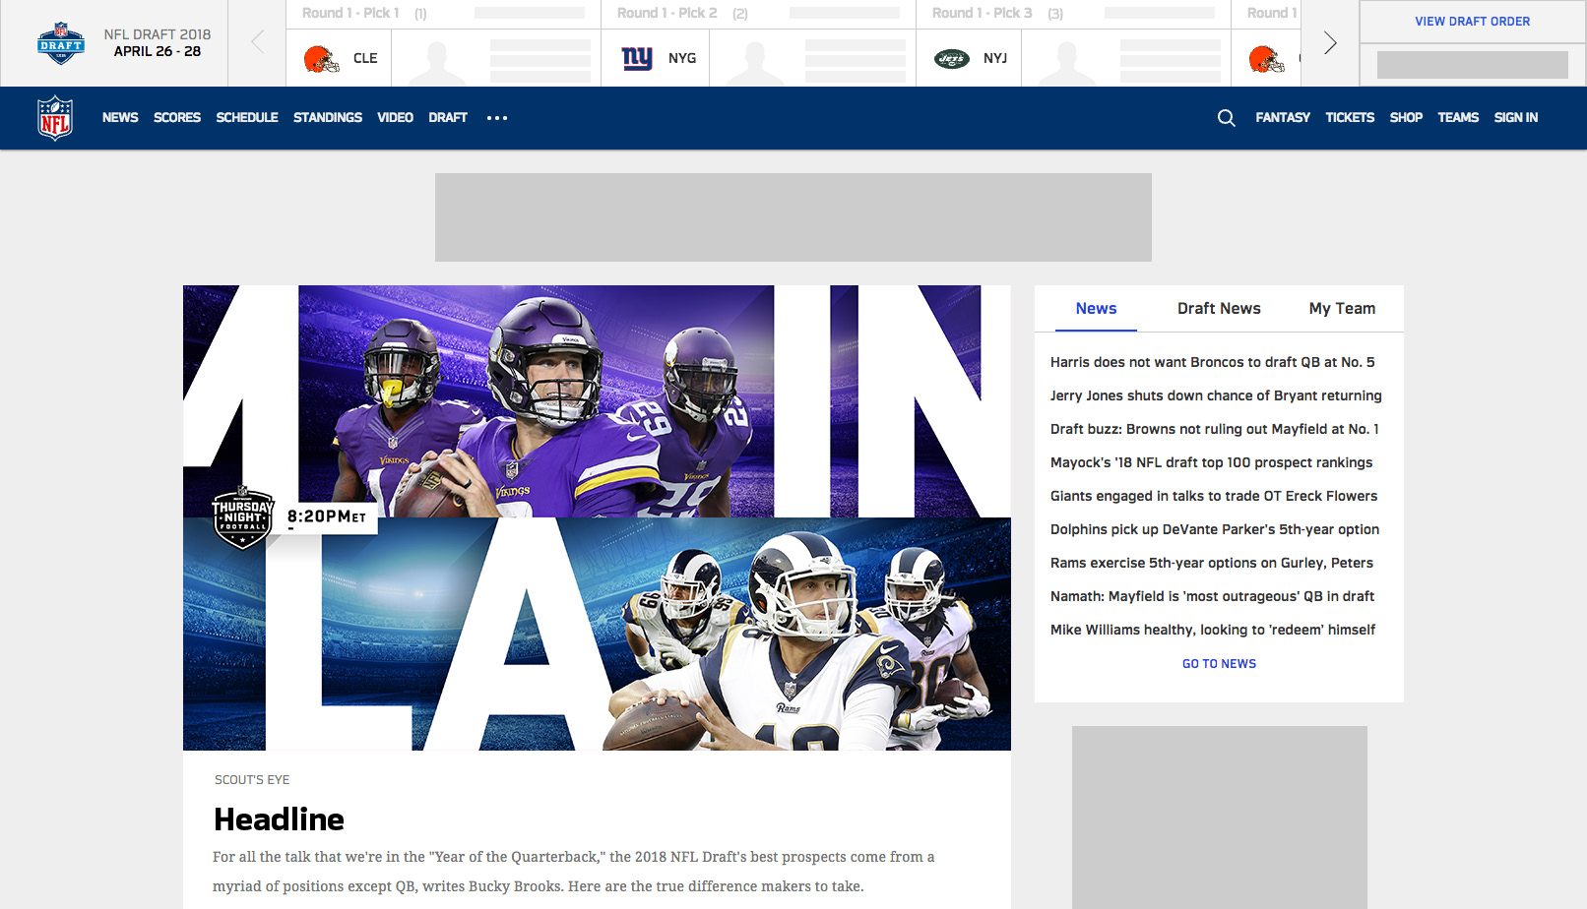Click the top banner ad placeholder
The height and width of the screenshot is (909, 1587).
[793, 217]
